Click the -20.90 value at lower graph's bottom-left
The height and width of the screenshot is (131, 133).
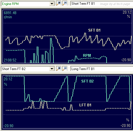click(8, 126)
